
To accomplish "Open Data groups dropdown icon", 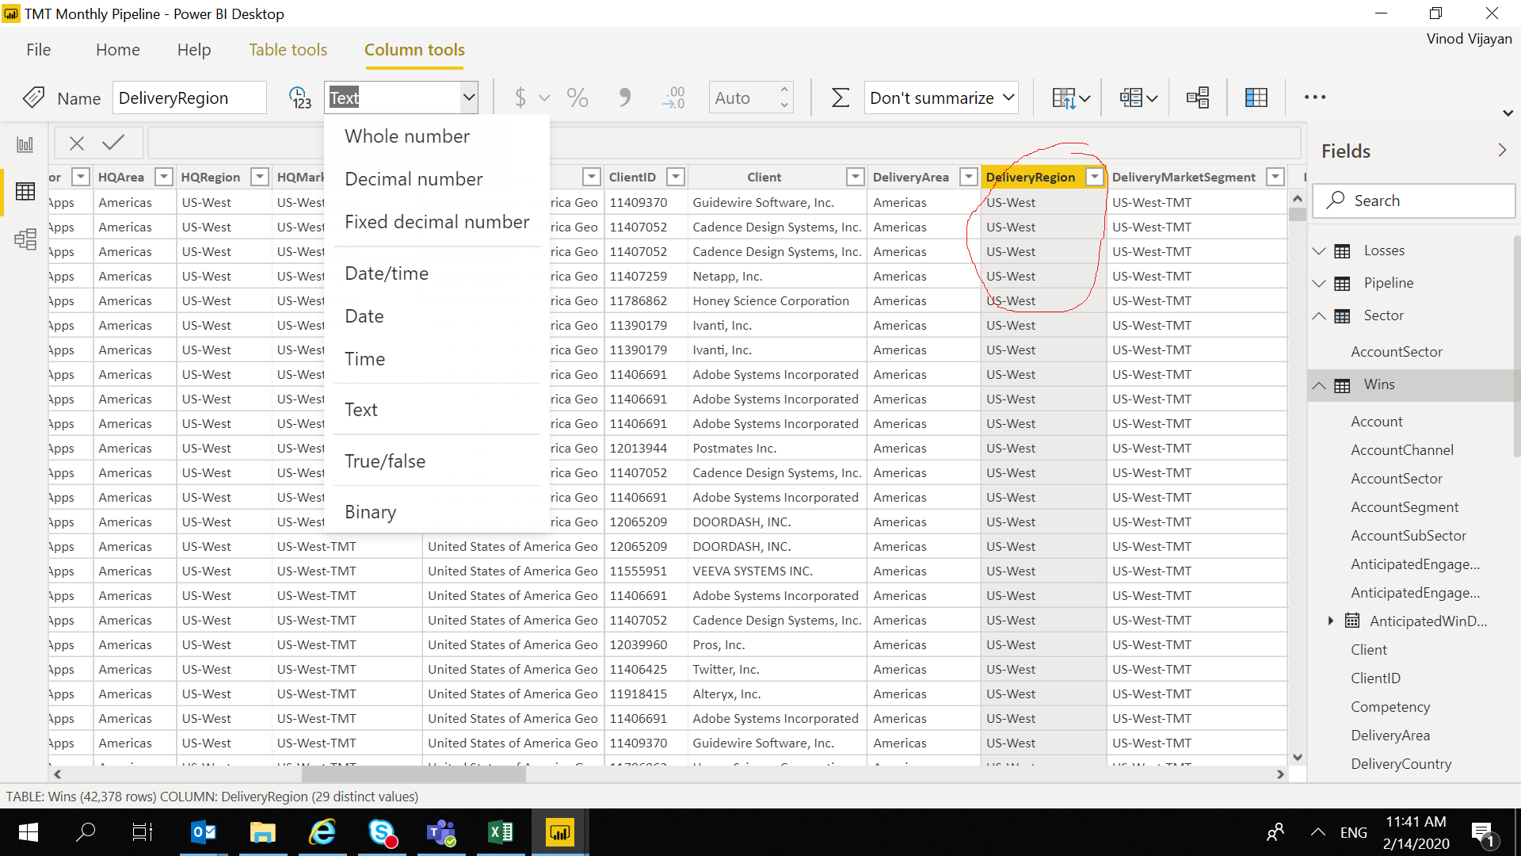I will 1138,97.
